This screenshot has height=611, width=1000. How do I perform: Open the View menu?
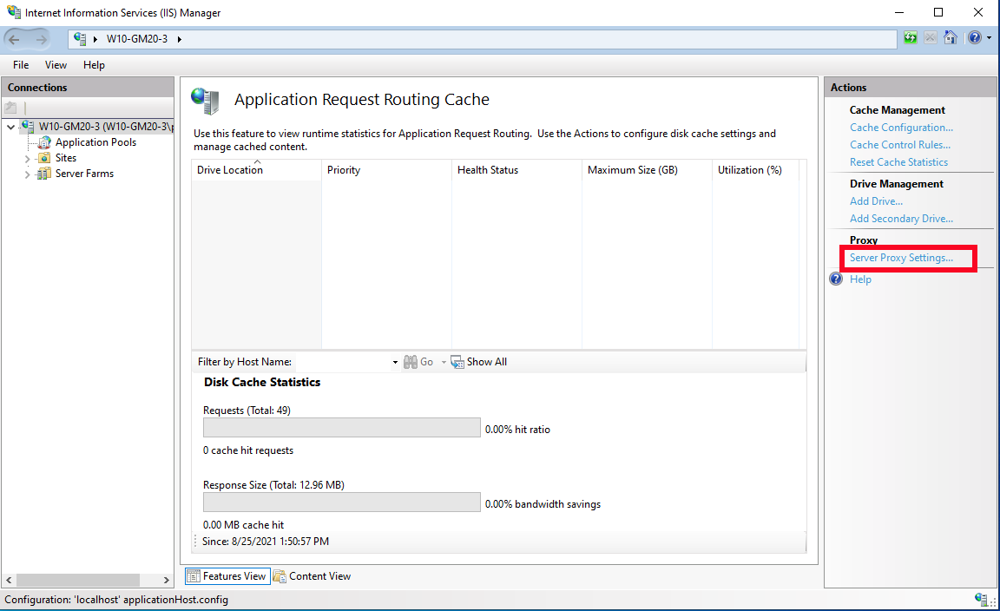[x=56, y=64]
